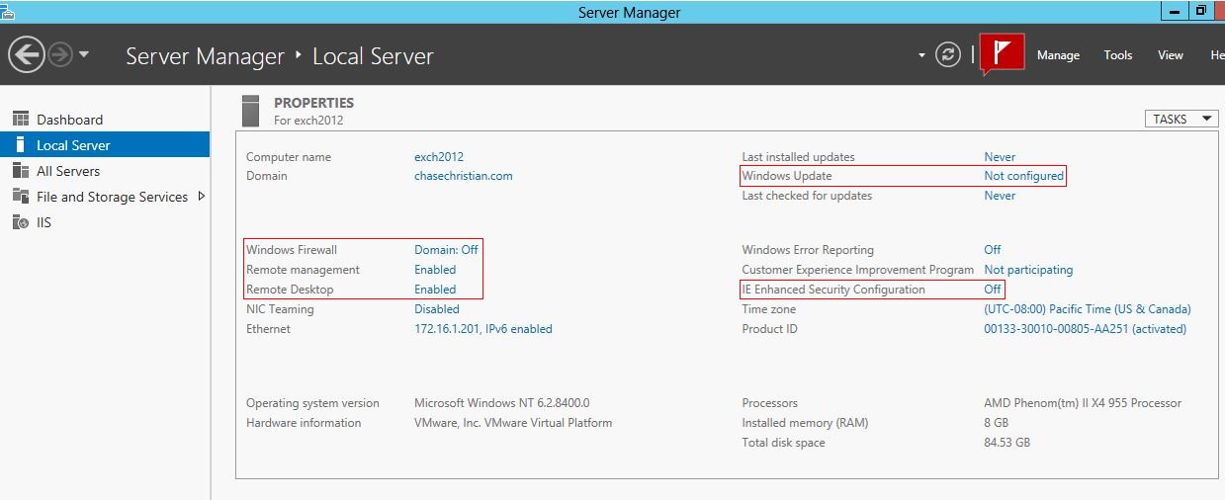The image size is (1225, 500).
Task: Click the IIS role icon
Action: tap(21, 222)
